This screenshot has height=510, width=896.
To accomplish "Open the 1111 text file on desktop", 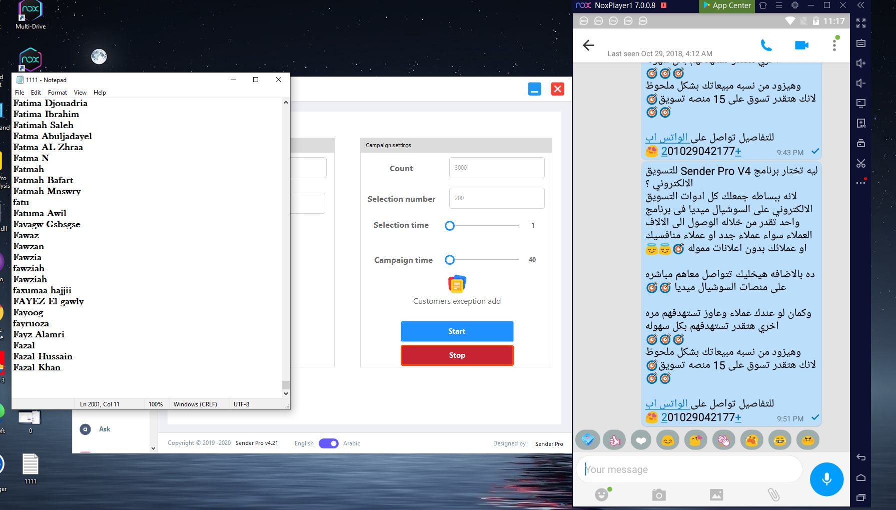I will tap(31, 469).
